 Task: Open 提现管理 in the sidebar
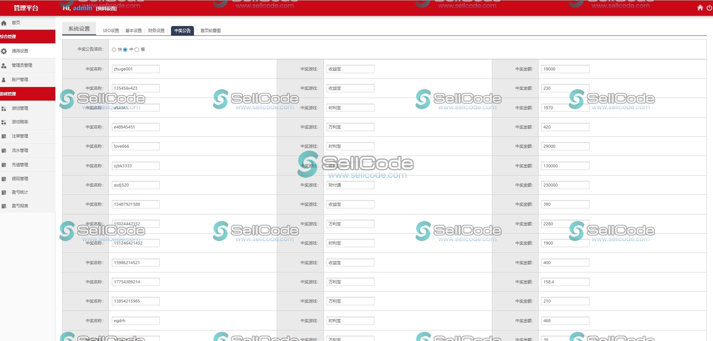coord(20,179)
